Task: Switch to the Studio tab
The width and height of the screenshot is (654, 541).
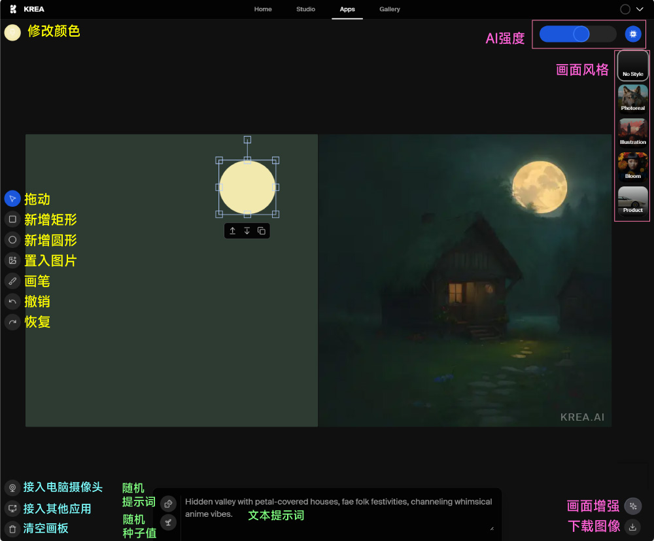Action: [x=305, y=9]
